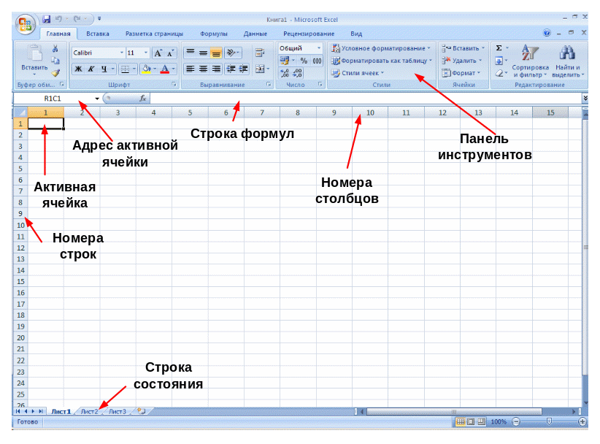
Task: Align text to middle vertically
Action: [x=203, y=53]
